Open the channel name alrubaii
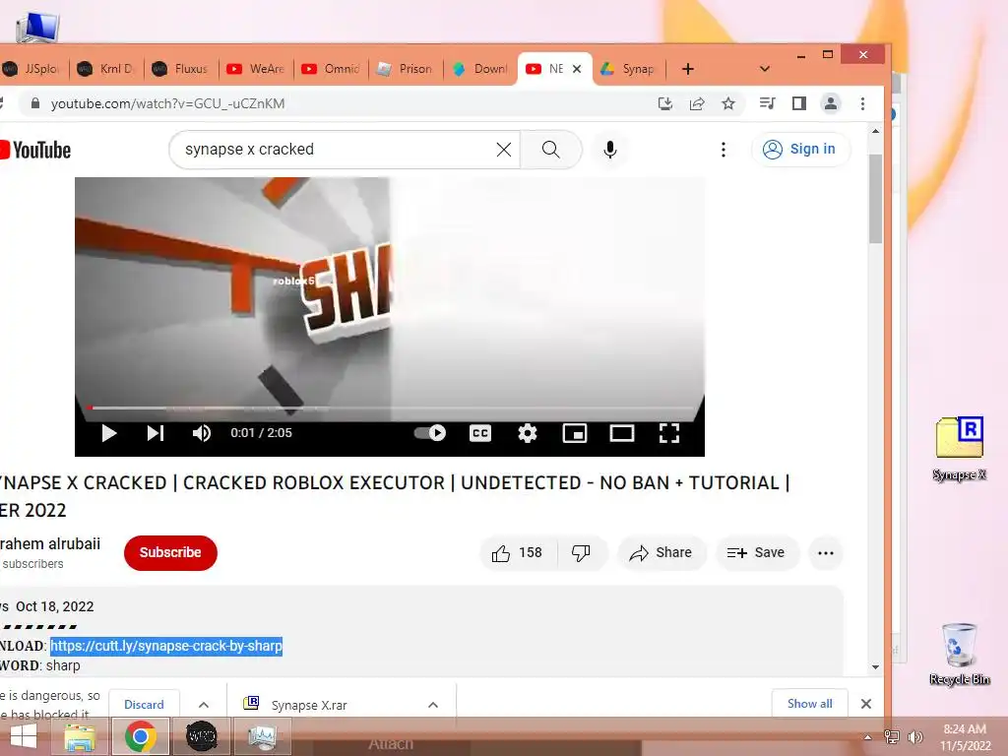The height and width of the screenshot is (756, 1008). pos(50,543)
